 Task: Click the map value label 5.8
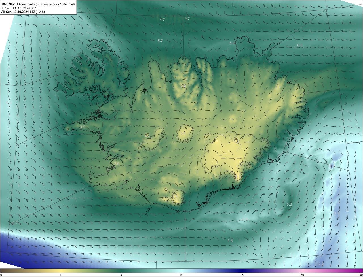(x=230, y=240)
